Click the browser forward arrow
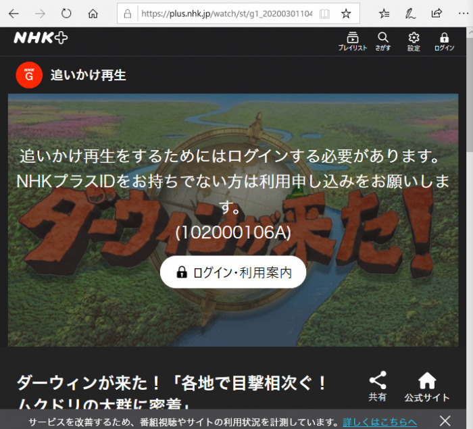The image size is (473, 429). click(40, 14)
